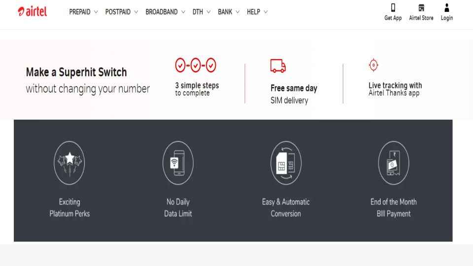
Task: Click the live tracking target icon
Action: click(x=373, y=65)
